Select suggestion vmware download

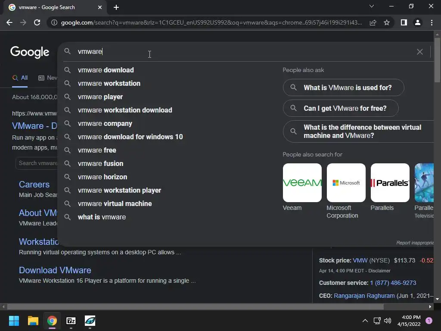click(x=106, y=70)
